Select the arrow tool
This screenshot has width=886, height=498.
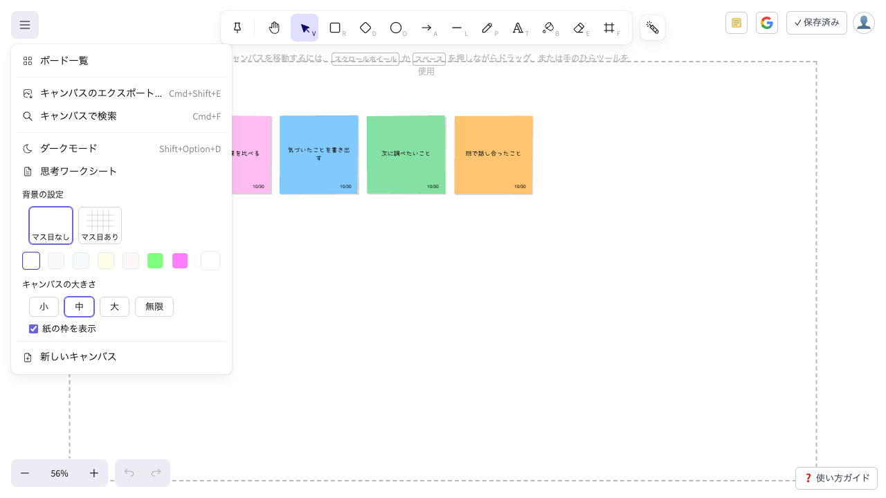click(x=426, y=28)
